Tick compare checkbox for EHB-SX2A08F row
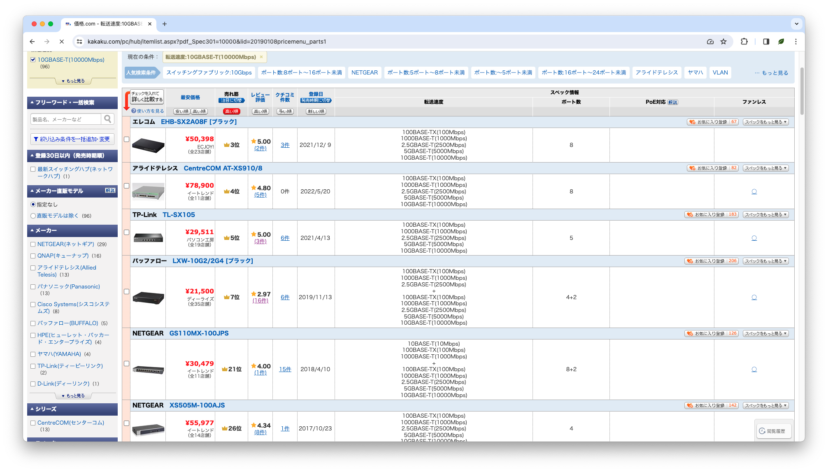The height and width of the screenshot is (472, 828). point(127,140)
